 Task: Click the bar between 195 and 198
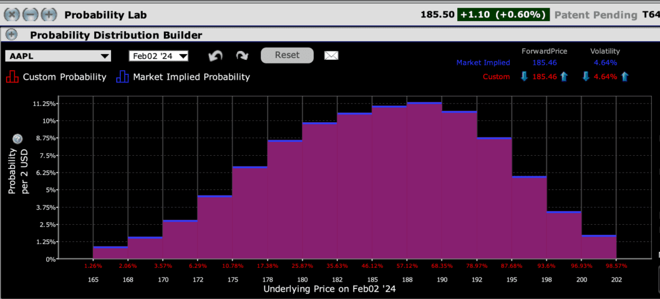pos(529,218)
